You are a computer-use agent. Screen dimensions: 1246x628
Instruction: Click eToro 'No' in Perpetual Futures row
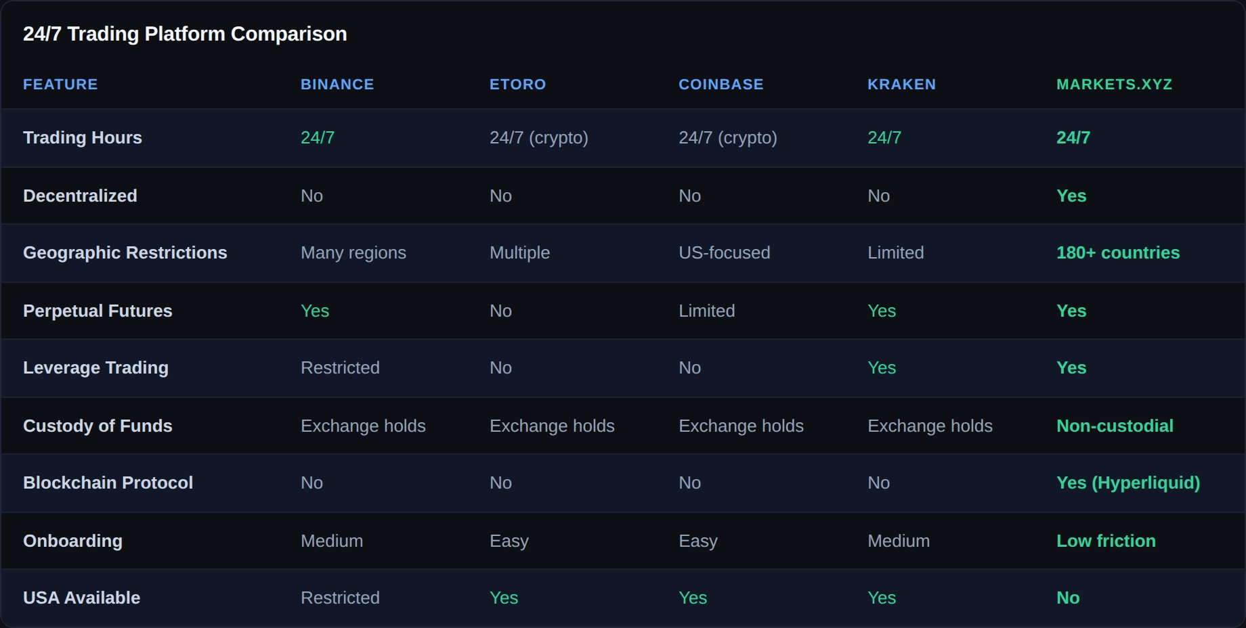tap(500, 311)
